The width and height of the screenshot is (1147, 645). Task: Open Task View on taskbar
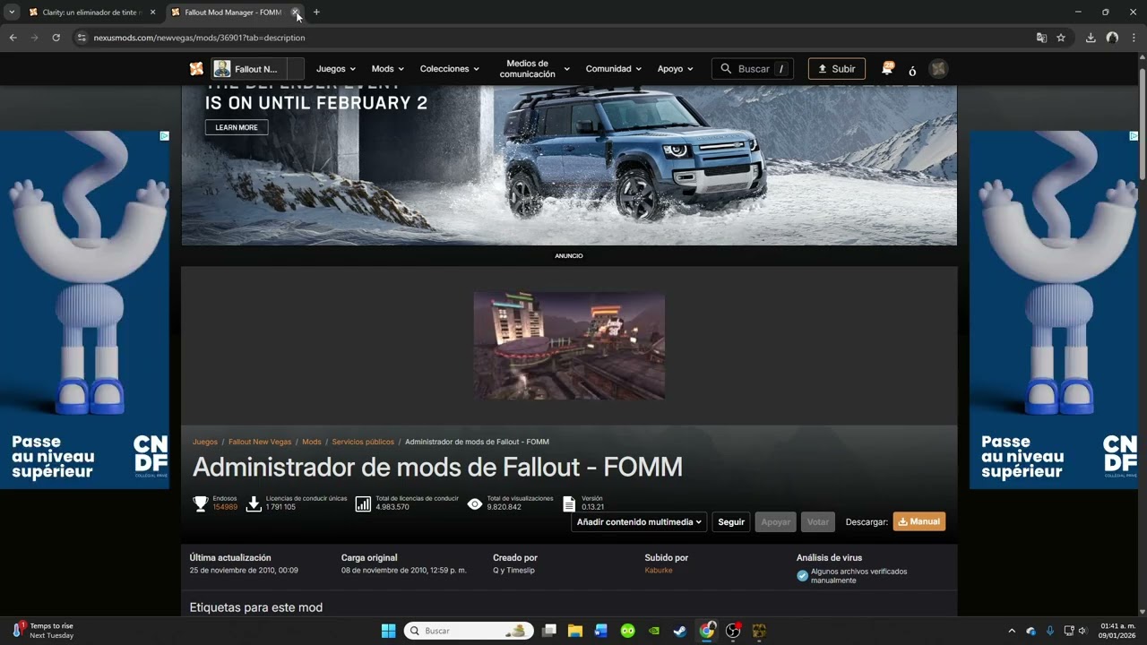(549, 631)
